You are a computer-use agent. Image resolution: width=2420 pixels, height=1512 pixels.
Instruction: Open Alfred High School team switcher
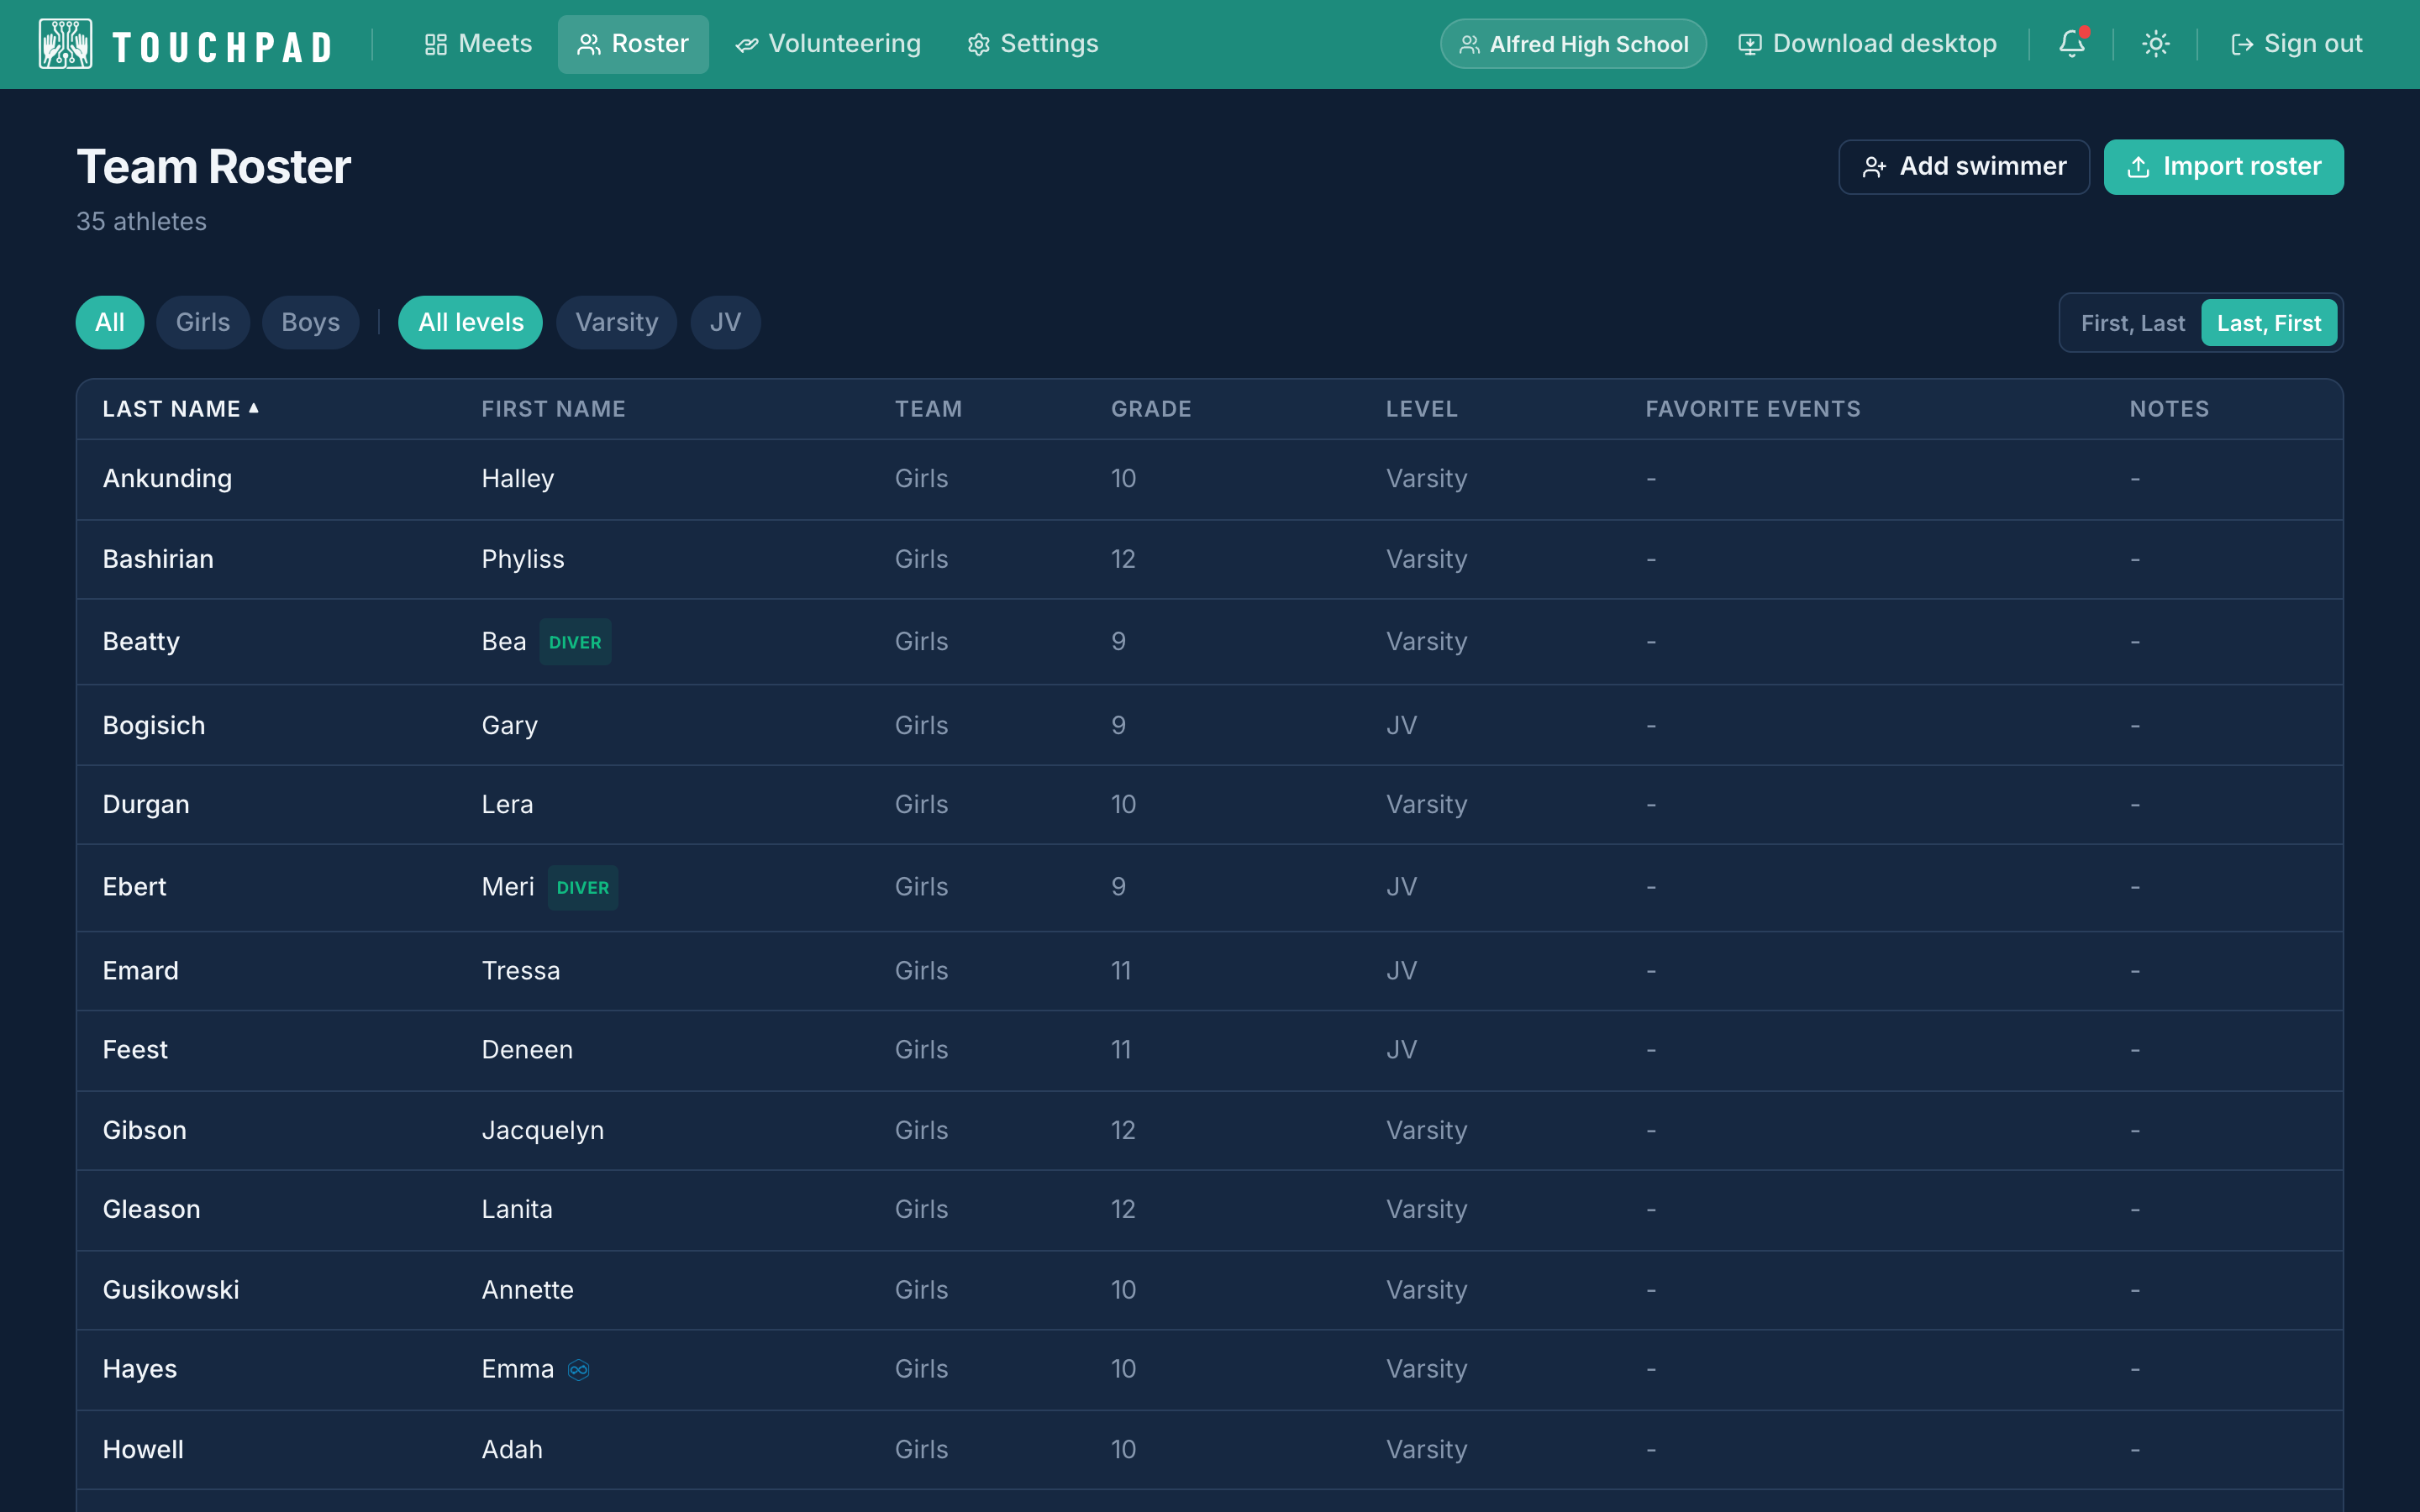point(1573,44)
